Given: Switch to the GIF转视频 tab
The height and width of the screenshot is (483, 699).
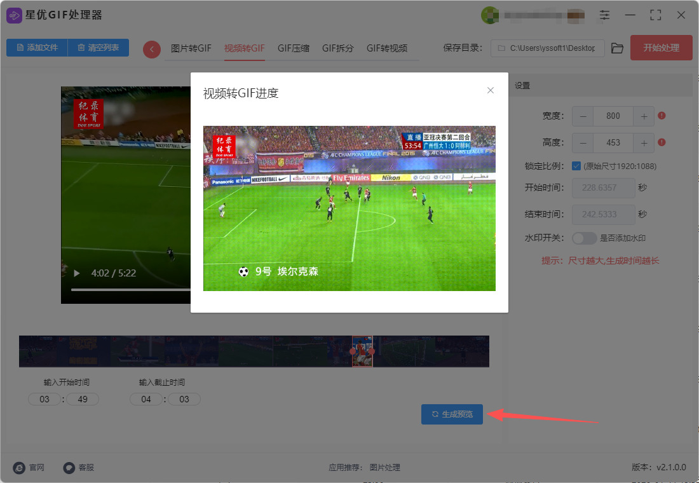Looking at the screenshot, I should click(x=387, y=48).
